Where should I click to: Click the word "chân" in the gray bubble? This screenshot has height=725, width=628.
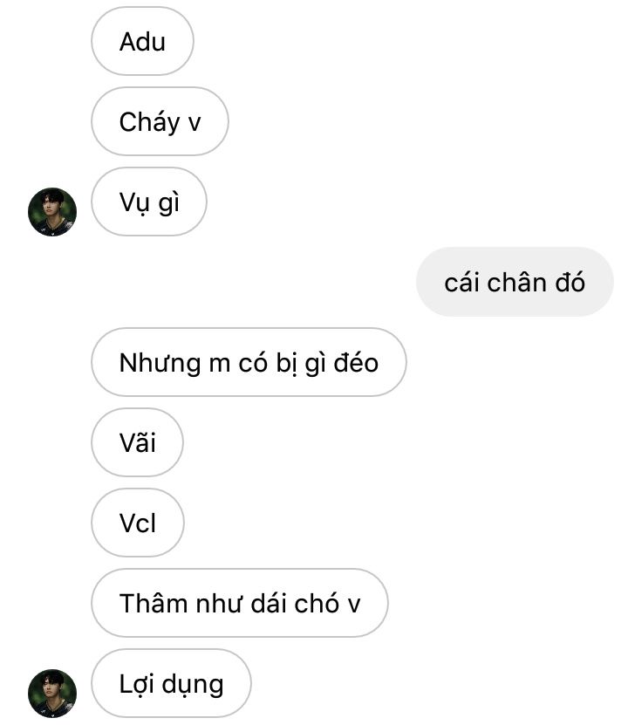point(517,282)
